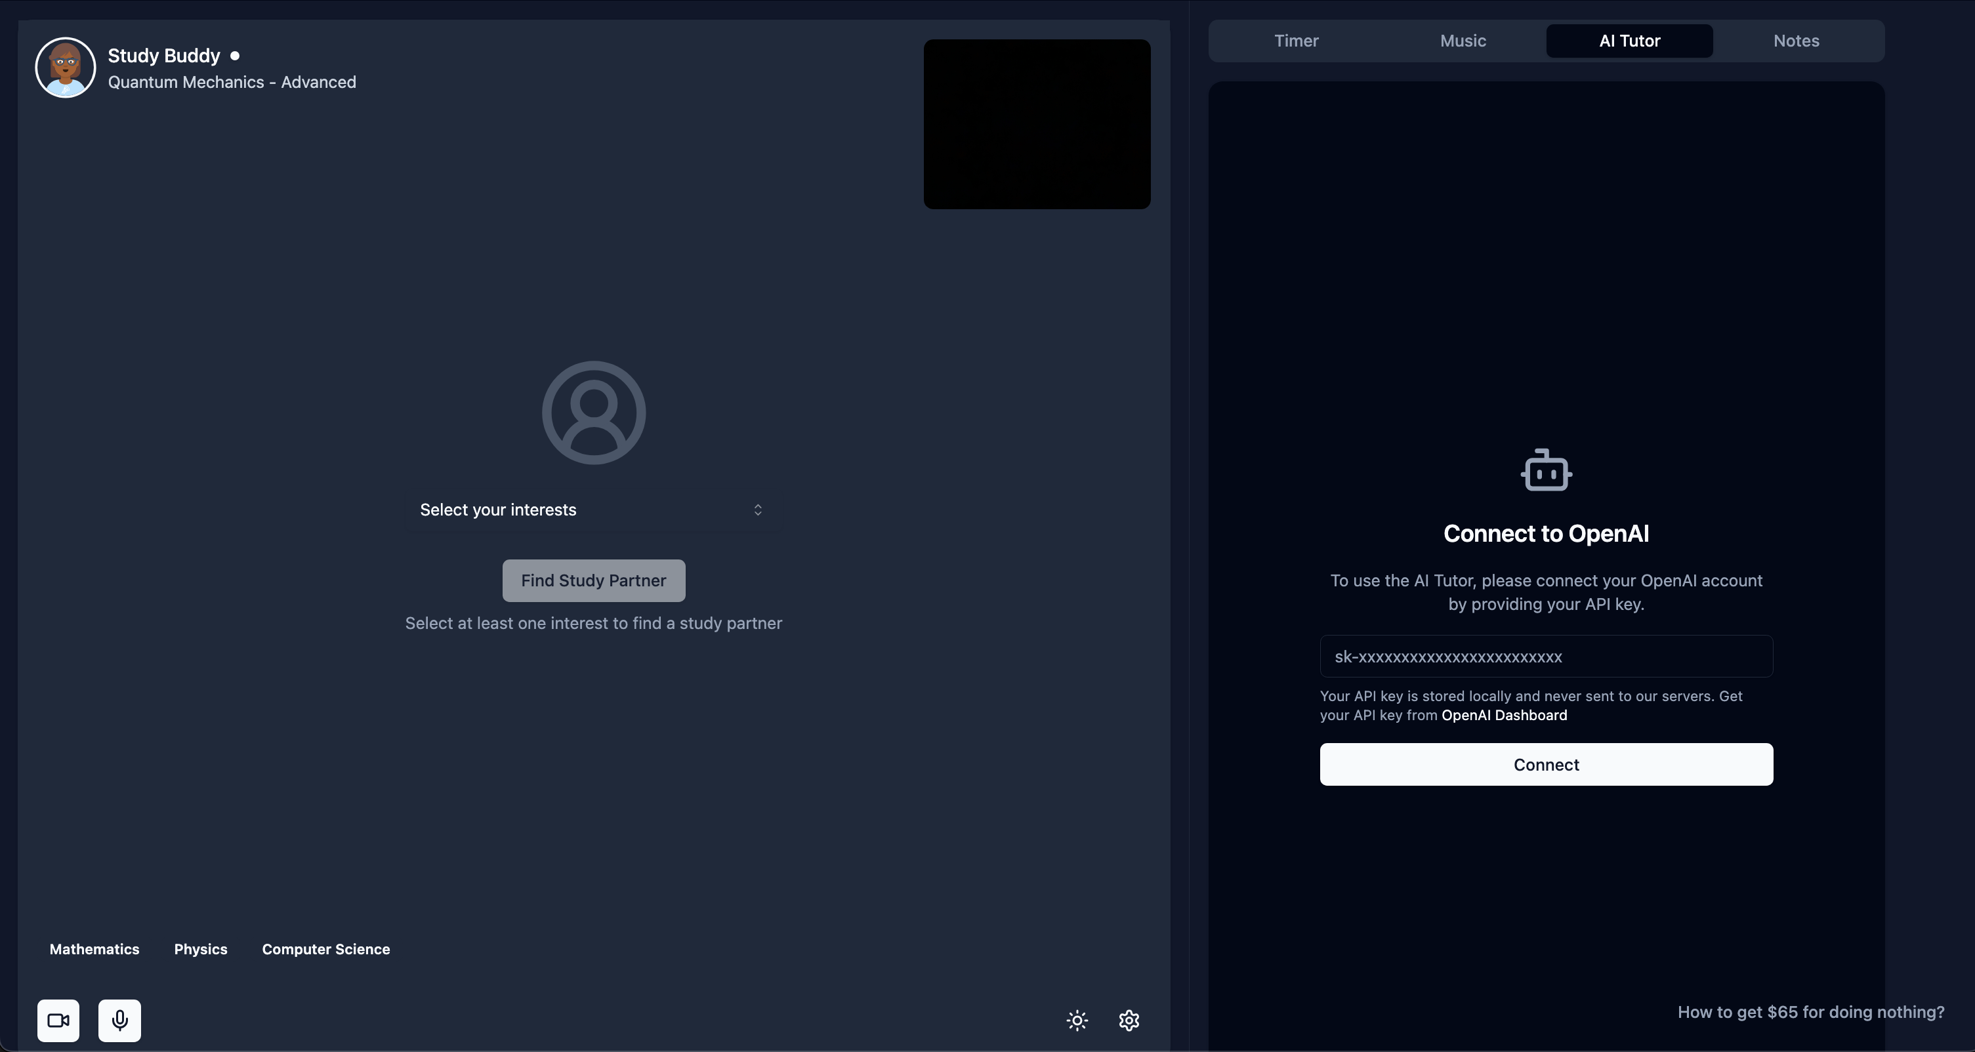The width and height of the screenshot is (1975, 1052).
Task: Click the large user placeholder icon
Action: coord(593,413)
